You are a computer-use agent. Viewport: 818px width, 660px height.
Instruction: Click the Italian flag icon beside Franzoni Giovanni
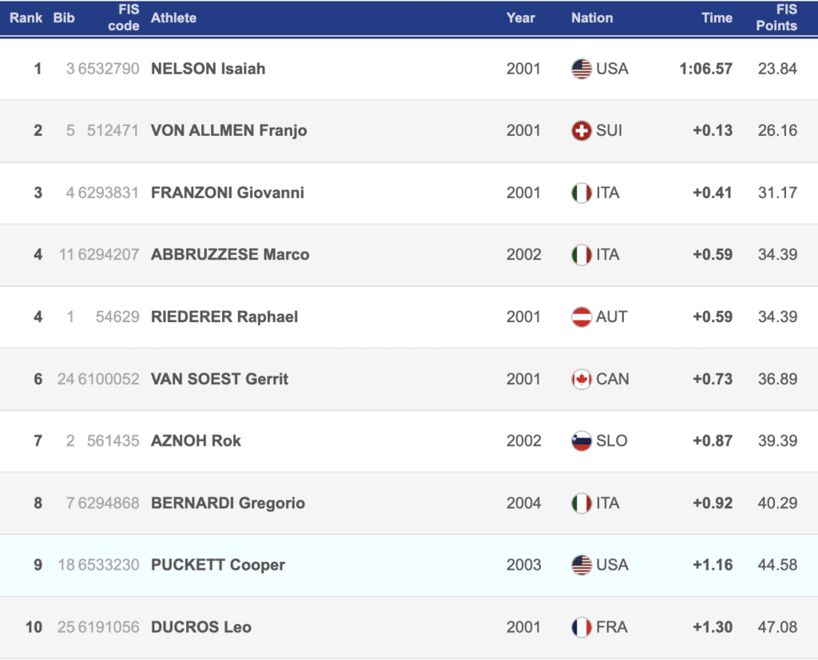coord(582,193)
